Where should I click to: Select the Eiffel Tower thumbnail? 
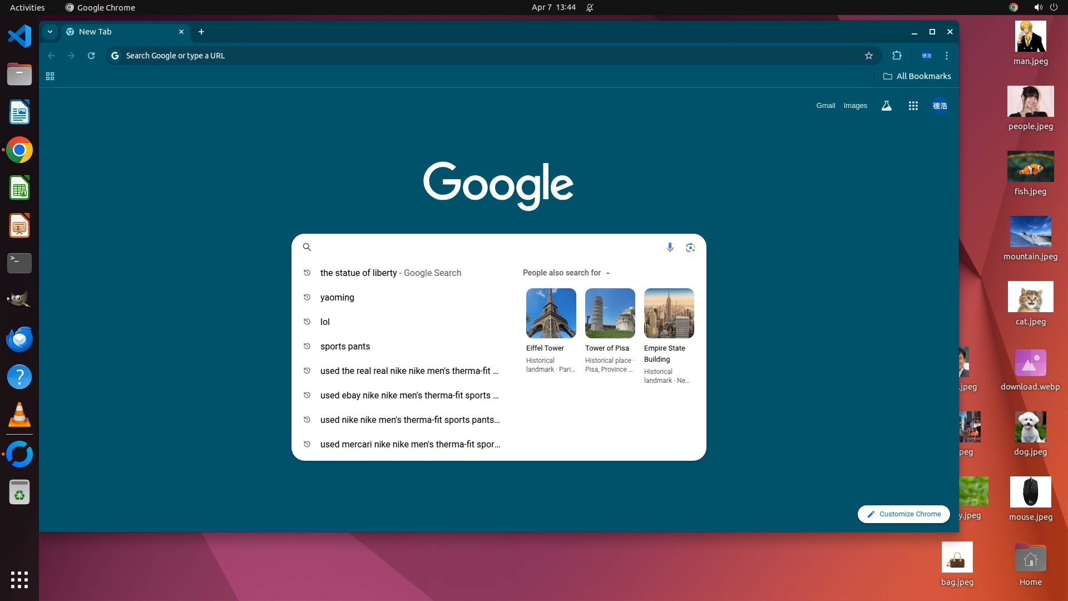(x=551, y=313)
